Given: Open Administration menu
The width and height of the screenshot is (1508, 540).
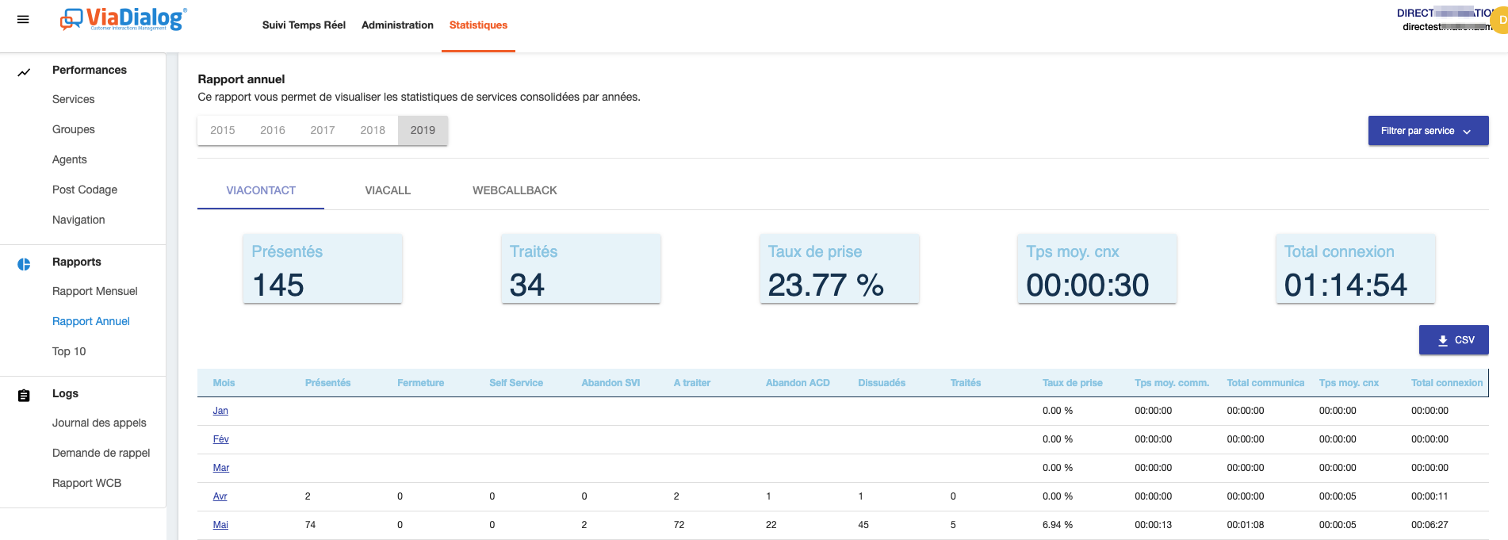Looking at the screenshot, I should [397, 25].
